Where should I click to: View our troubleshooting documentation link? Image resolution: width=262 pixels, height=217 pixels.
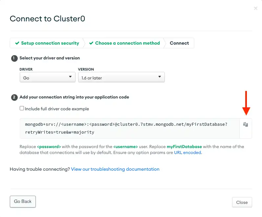pyautogui.click(x=115, y=169)
